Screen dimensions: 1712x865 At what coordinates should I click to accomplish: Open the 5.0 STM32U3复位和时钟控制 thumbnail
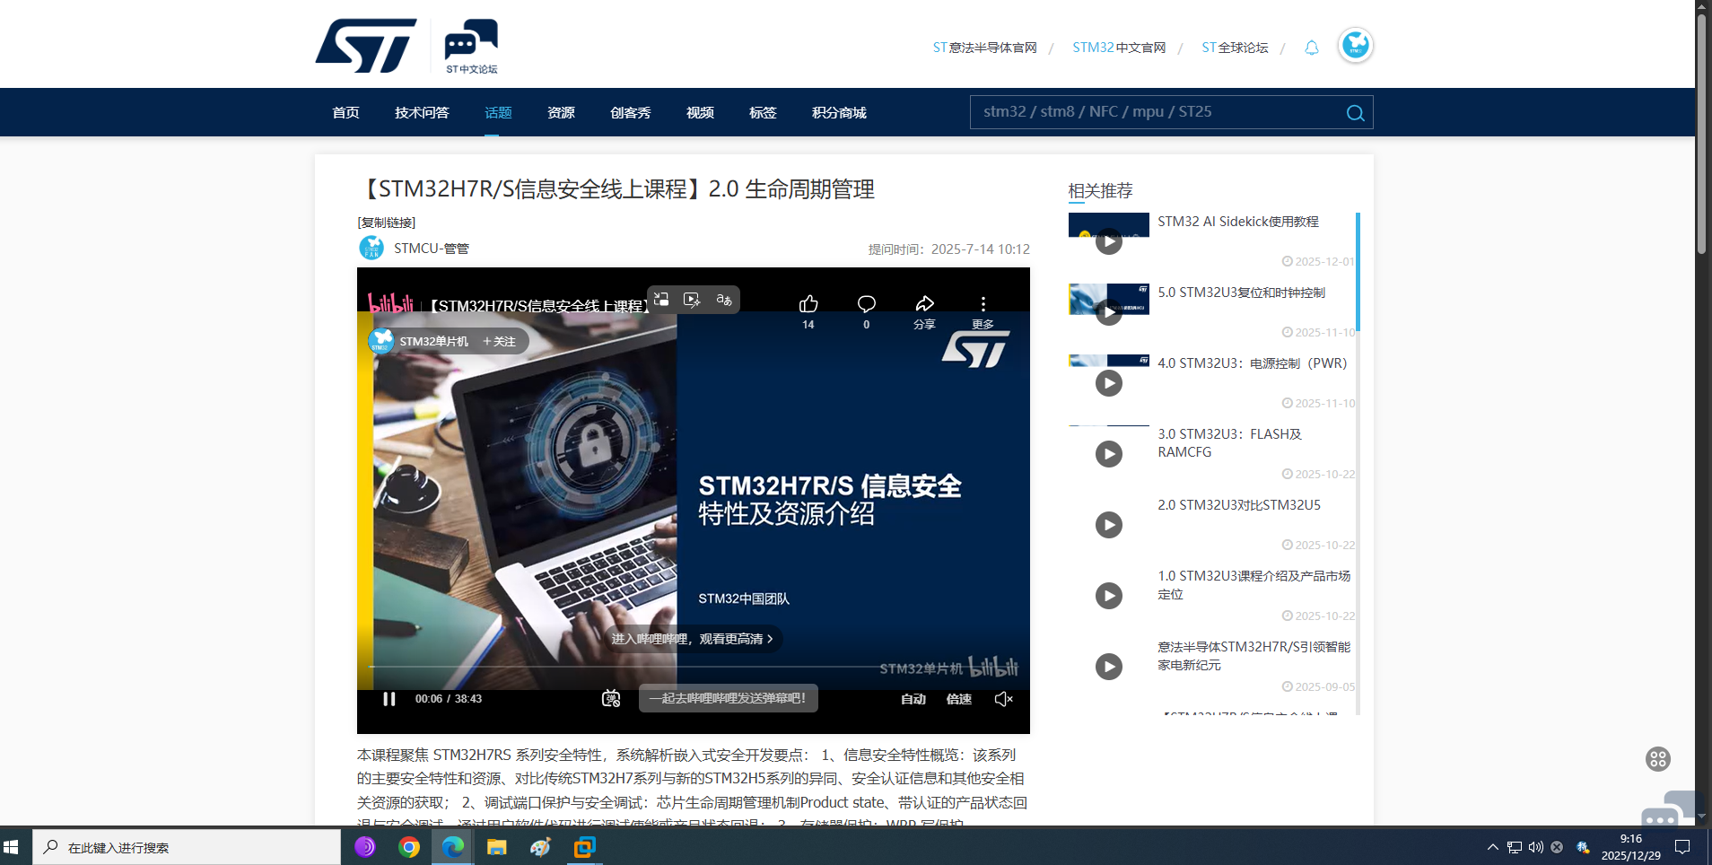[1109, 299]
